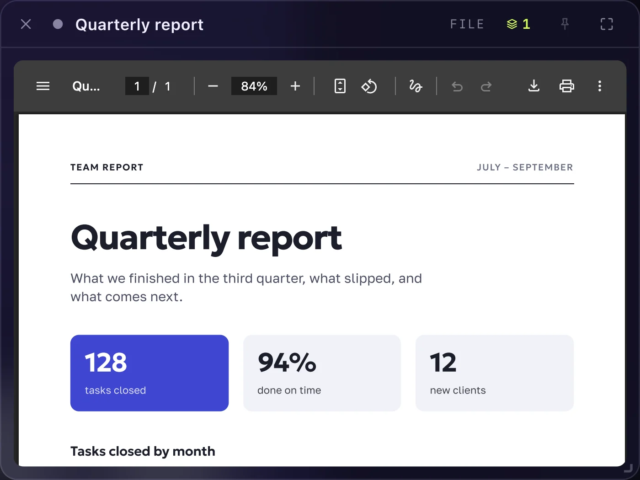
Task: Open the layers stack indicator showing 1
Action: 518,24
